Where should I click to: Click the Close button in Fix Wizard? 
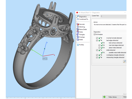[124, 97]
